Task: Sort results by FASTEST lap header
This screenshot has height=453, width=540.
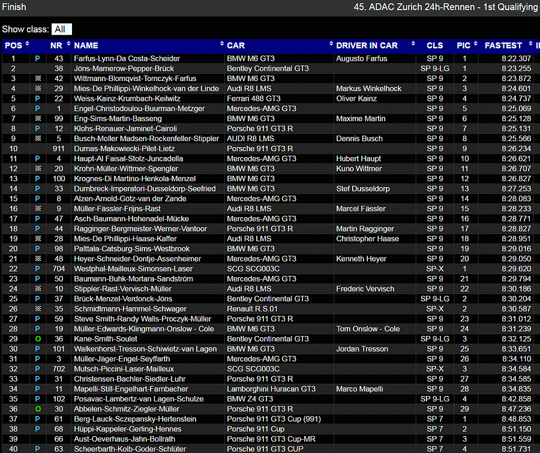Action: click(x=503, y=46)
